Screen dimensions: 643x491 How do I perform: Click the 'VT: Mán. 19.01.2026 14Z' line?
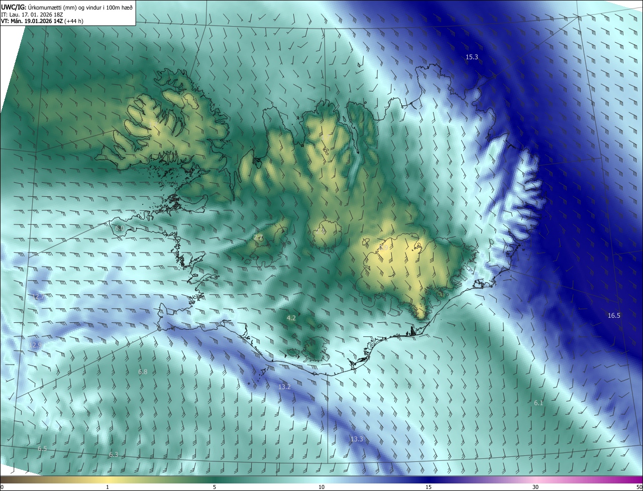click(32, 21)
